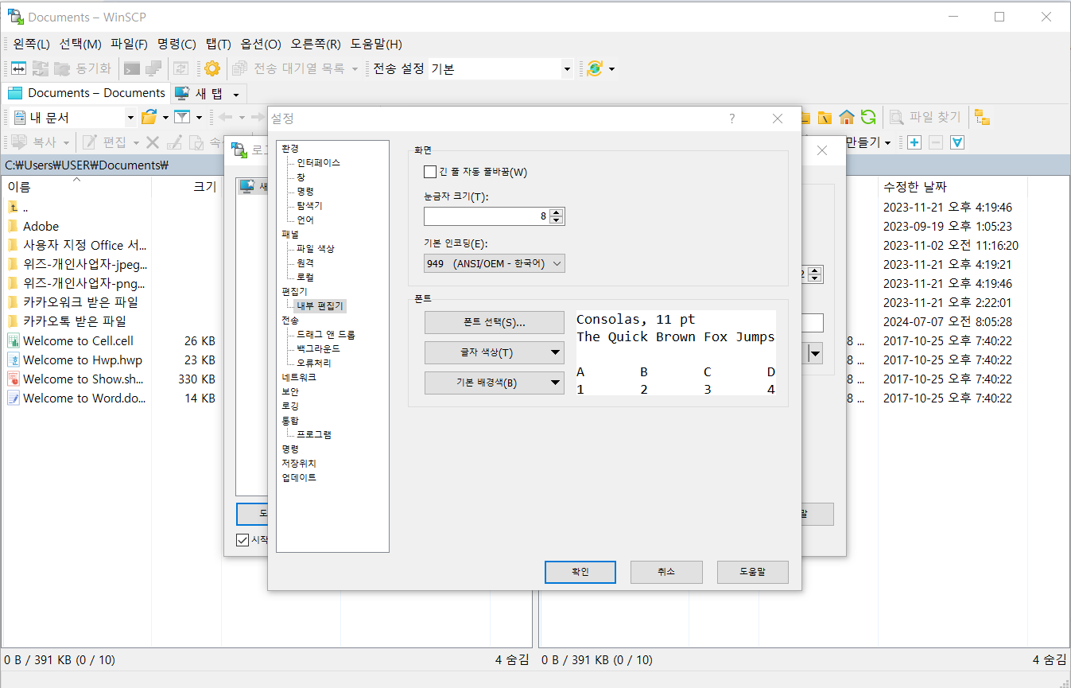Click the filter funnel icon in WinSCP
Screen dimensions: 1071x688
click(182, 118)
